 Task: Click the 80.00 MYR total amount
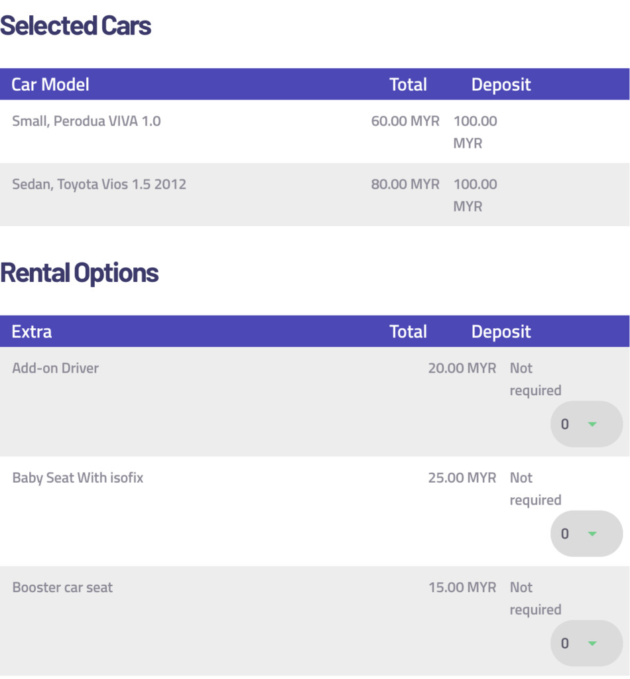click(405, 184)
